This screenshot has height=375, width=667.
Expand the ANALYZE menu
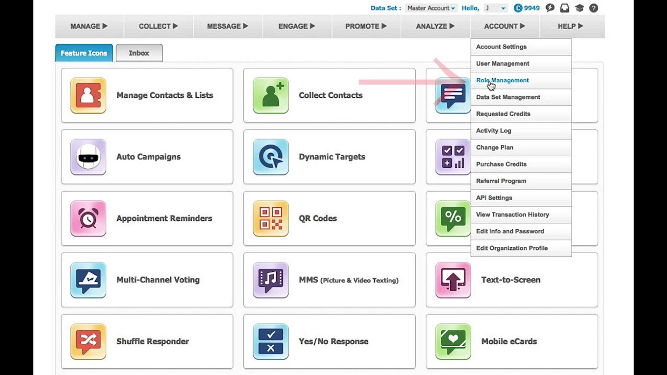point(436,26)
